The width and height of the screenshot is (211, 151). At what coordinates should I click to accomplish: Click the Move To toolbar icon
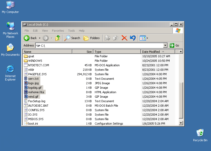107,38
